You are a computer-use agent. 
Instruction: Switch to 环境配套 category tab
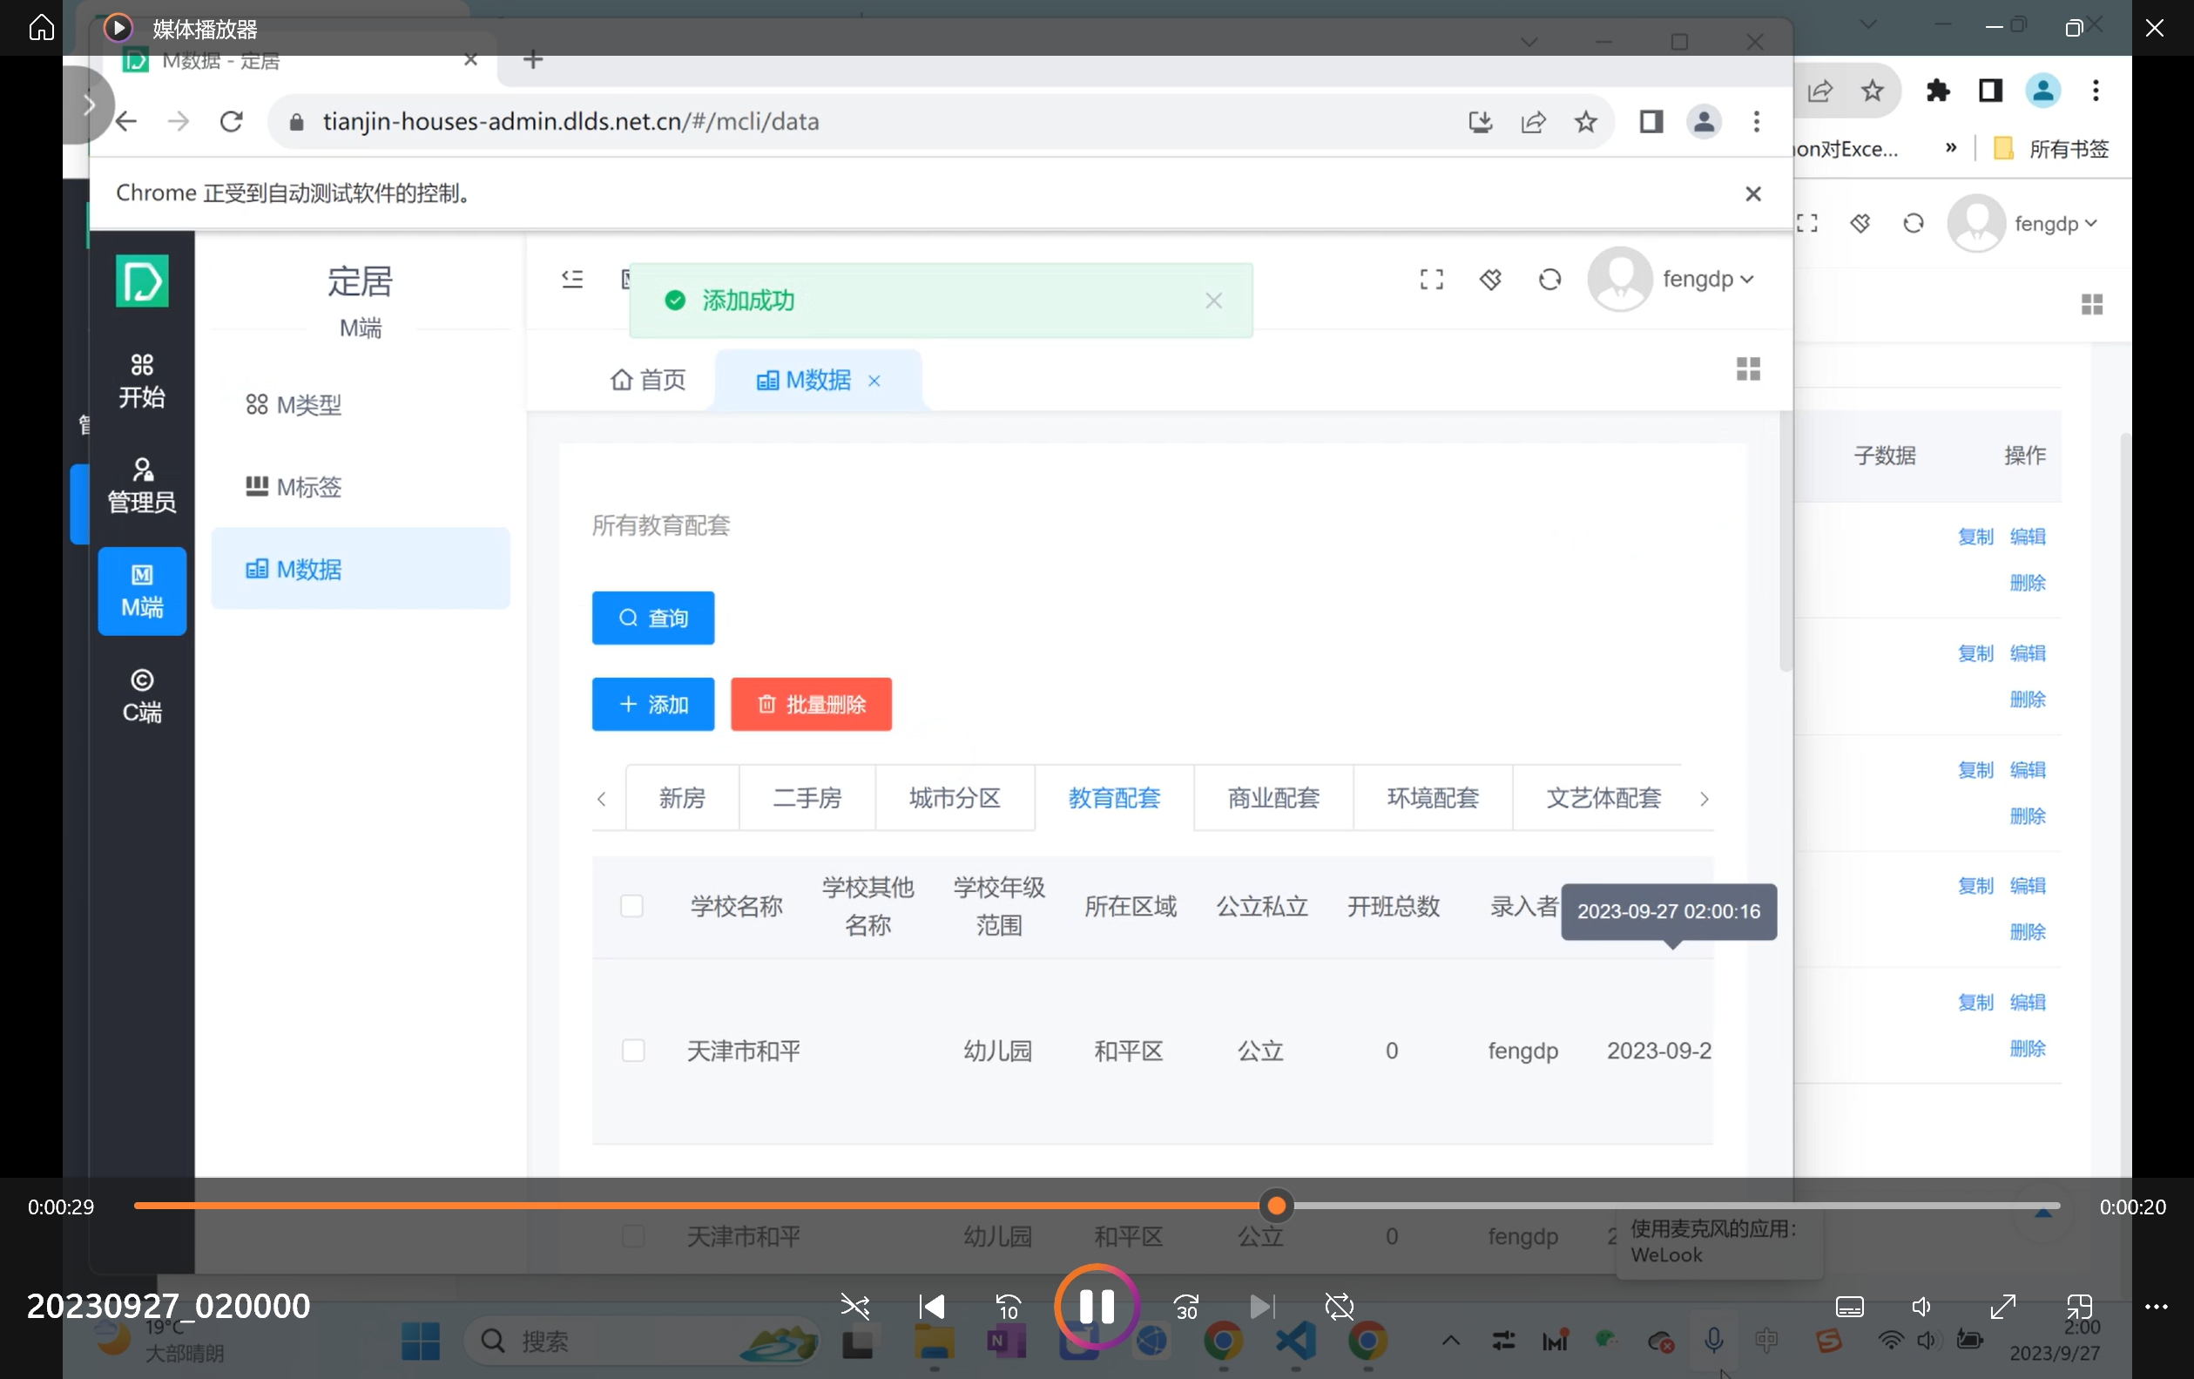pyautogui.click(x=1434, y=799)
